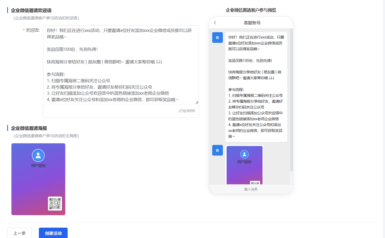Click 用户昵称 text on large poster
The height and width of the screenshot is (238, 385).
tap(38, 166)
